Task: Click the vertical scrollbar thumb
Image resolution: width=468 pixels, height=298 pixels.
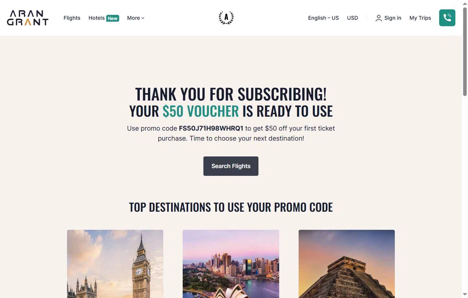Action: coord(465,52)
